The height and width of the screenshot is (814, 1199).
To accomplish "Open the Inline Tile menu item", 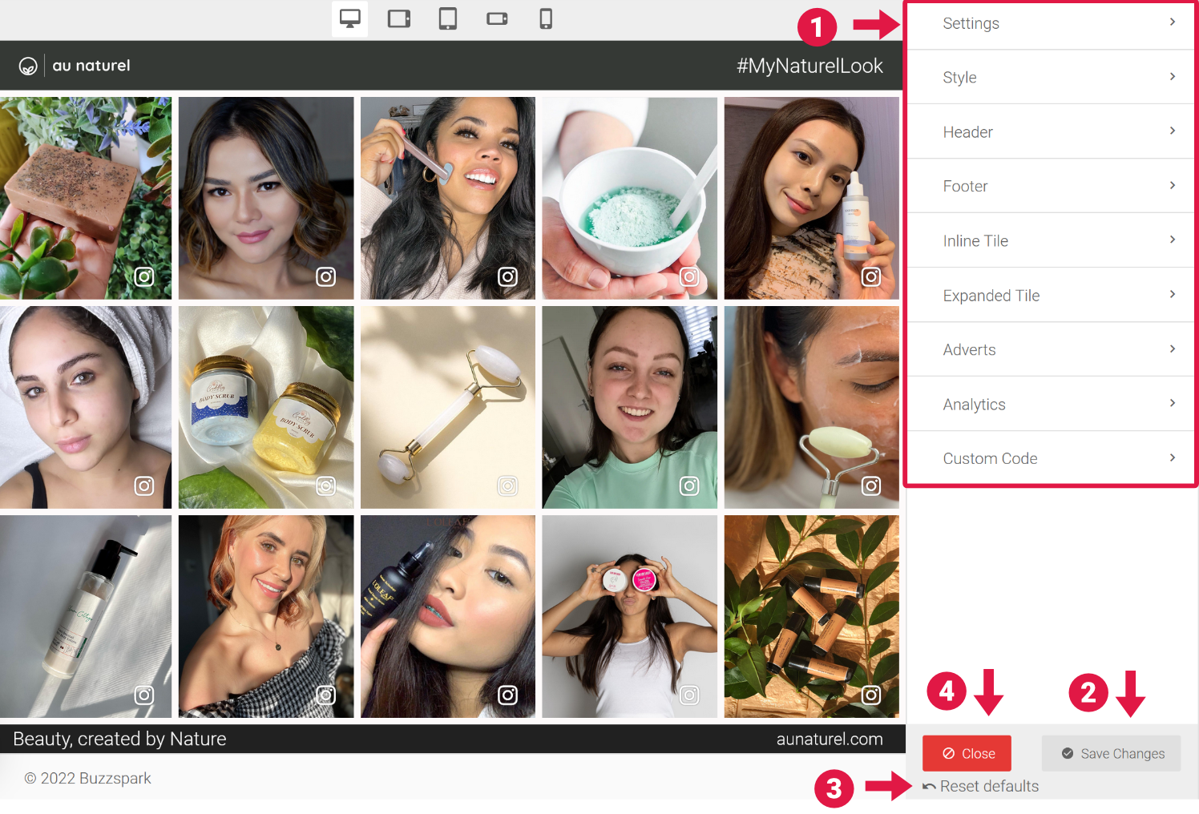I will pos(975,241).
